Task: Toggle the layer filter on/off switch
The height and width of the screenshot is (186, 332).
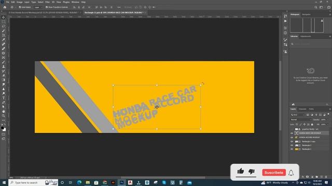Action: (x=328, y=114)
